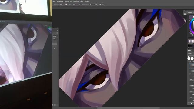Open the 3D menu
194x109 pixels.
coord(71,1)
